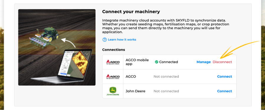
Task: Click the John Deere logo
Action: [x=113, y=91]
